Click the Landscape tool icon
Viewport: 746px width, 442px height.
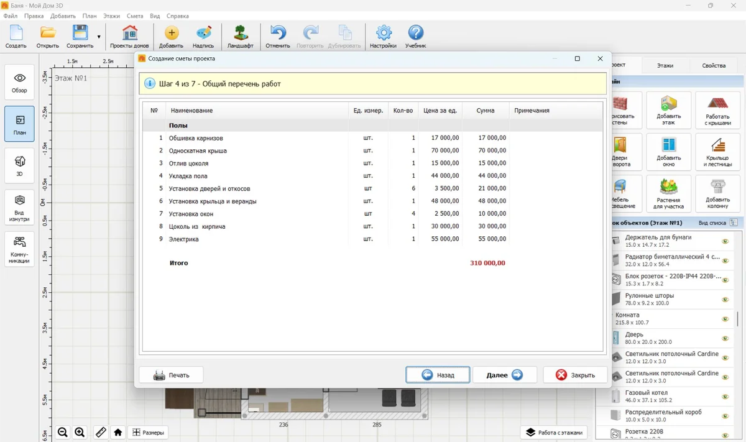[240, 37]
